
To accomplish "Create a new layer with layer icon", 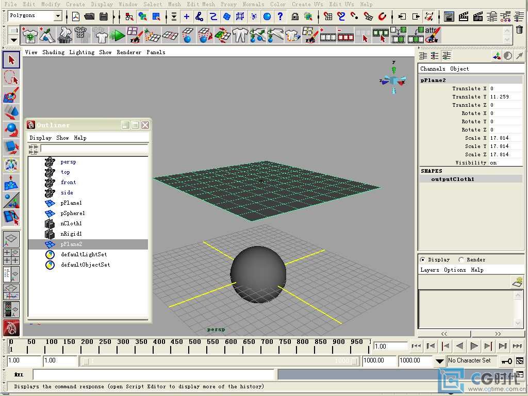I will (517, 282).
